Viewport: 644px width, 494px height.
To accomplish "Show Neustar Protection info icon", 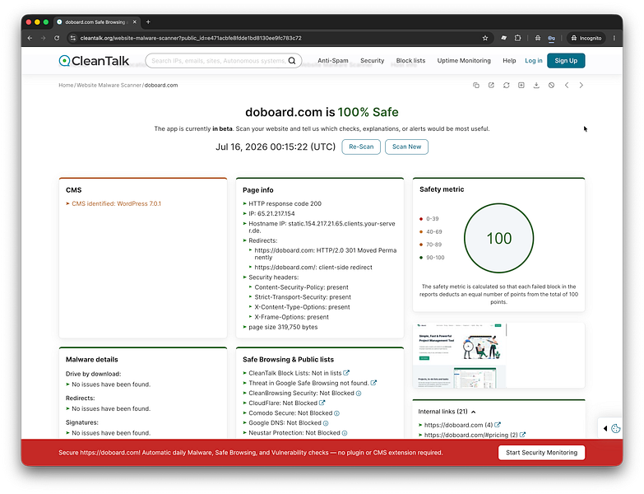I will coord(345,433).
